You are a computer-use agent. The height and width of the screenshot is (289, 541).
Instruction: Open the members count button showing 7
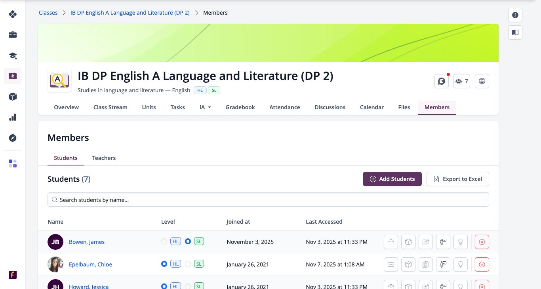462,81
